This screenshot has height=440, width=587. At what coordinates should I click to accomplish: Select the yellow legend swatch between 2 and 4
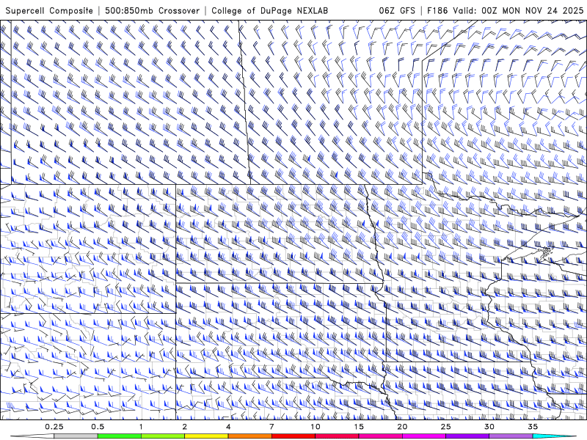pyautogui.click(x=206, y=436)
